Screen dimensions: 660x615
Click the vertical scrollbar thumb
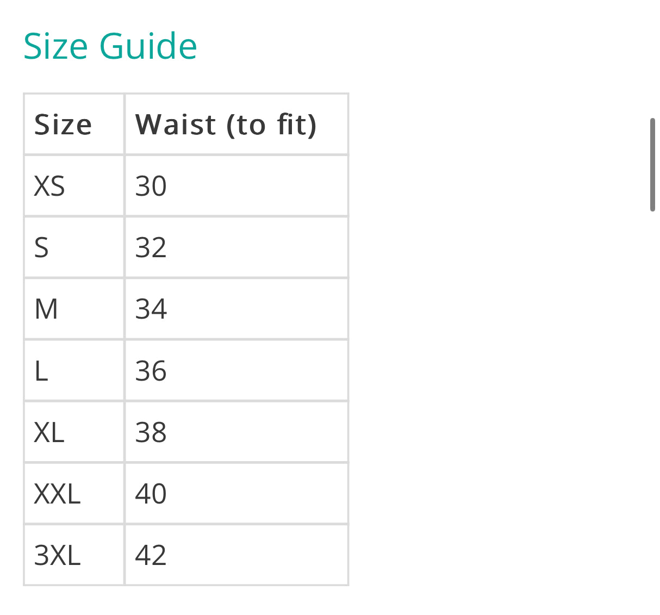pos(652,164)
